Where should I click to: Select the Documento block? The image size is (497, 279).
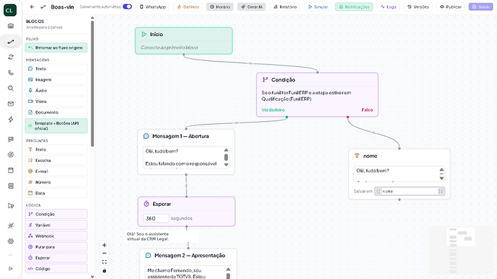click(56, 112)
